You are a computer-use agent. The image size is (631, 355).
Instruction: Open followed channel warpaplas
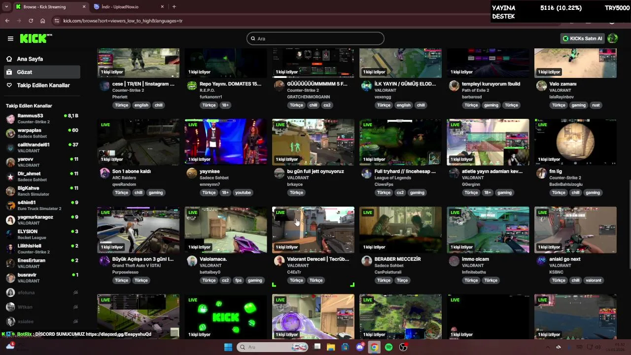pos(42,133)
